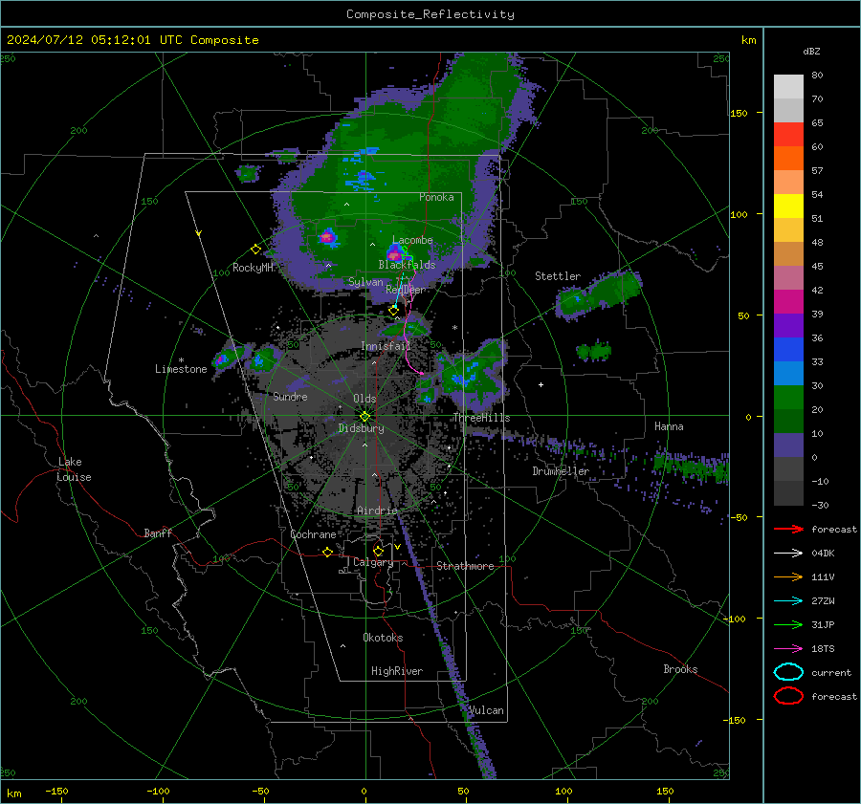Click the magenta storm core beside Lacombe
Screen dimensions: 861x804
coord(394,254)
